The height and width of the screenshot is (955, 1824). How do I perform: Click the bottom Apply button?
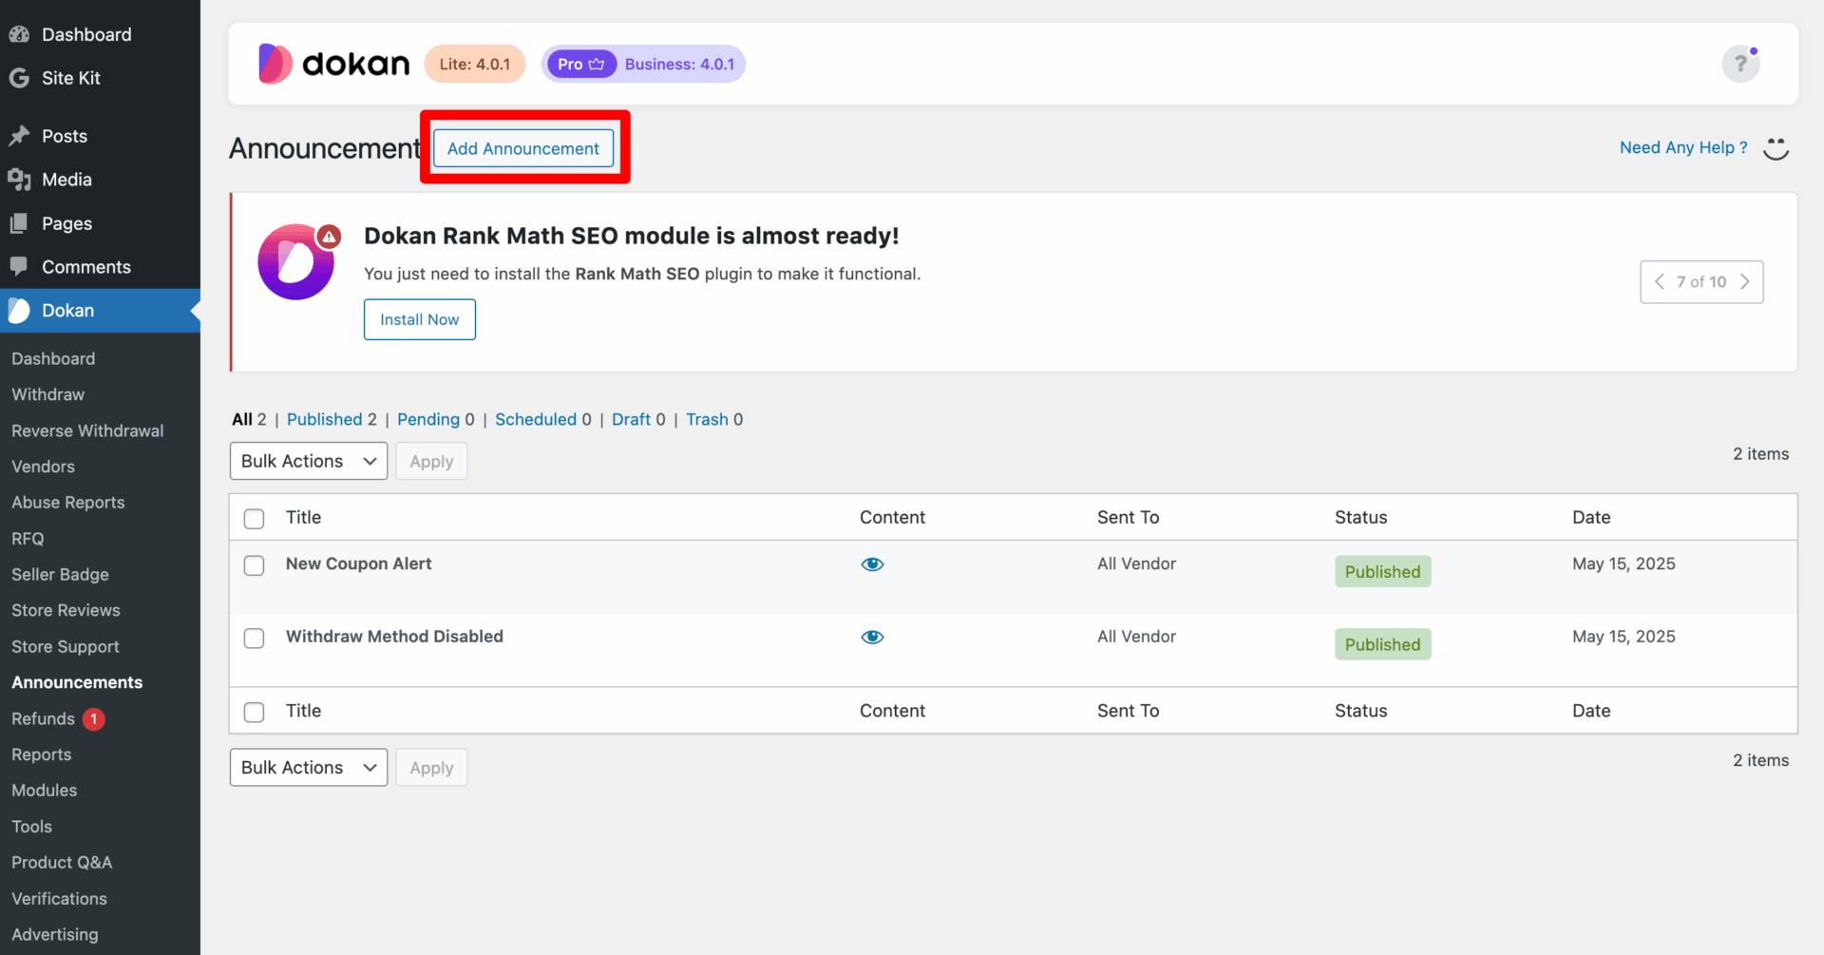431,768
